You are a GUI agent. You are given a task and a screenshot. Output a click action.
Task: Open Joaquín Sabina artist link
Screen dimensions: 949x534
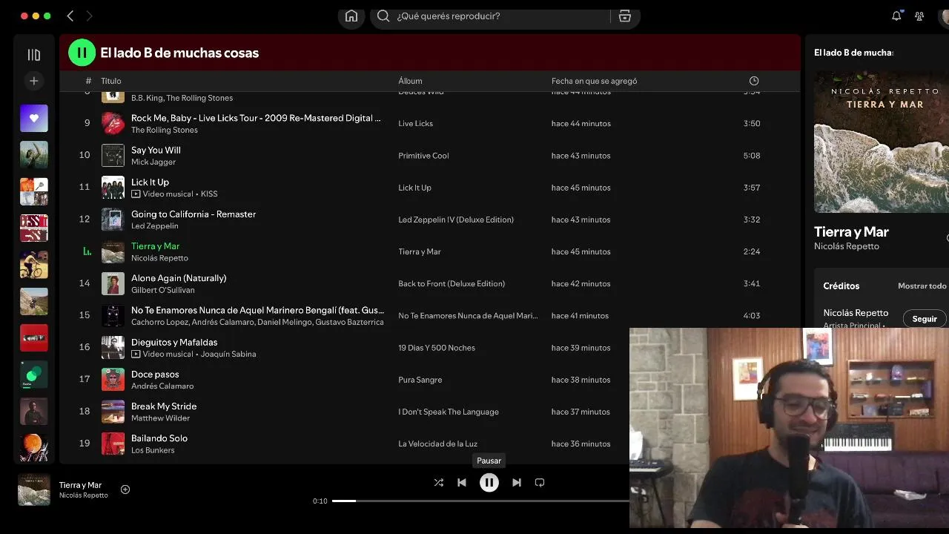228,354
